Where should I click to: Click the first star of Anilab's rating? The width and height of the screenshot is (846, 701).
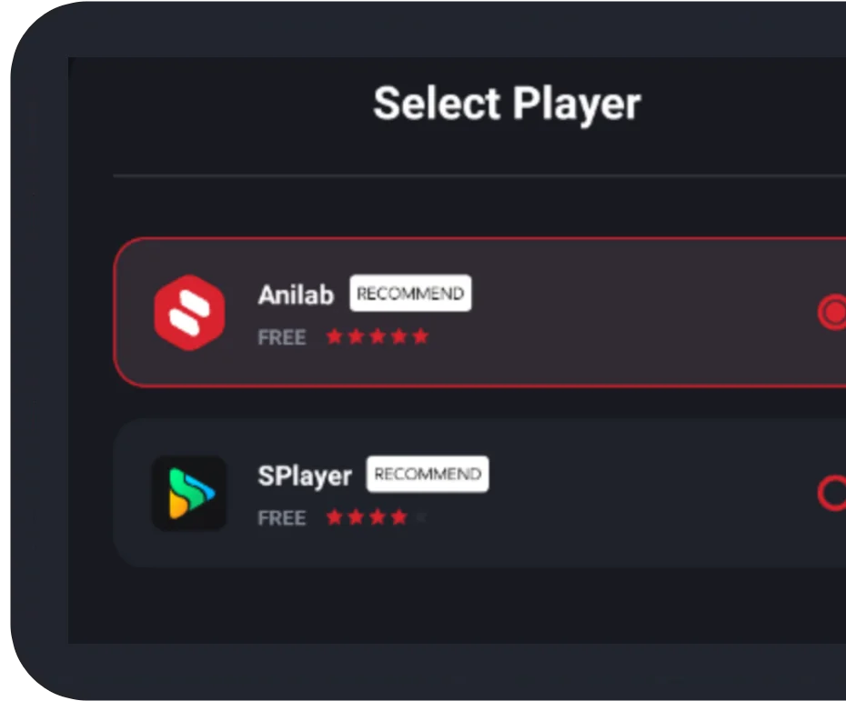[x=335, y=336]
